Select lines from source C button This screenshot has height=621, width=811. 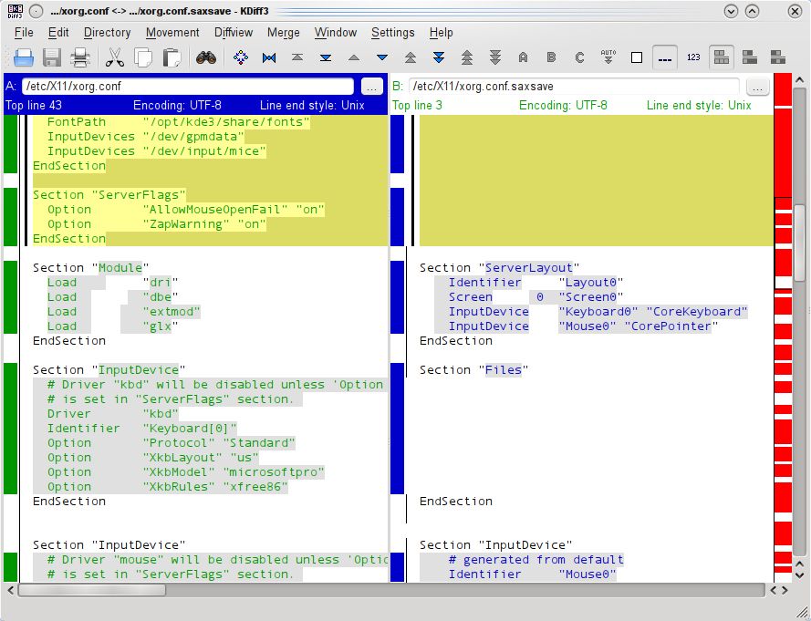pos(579,57)
